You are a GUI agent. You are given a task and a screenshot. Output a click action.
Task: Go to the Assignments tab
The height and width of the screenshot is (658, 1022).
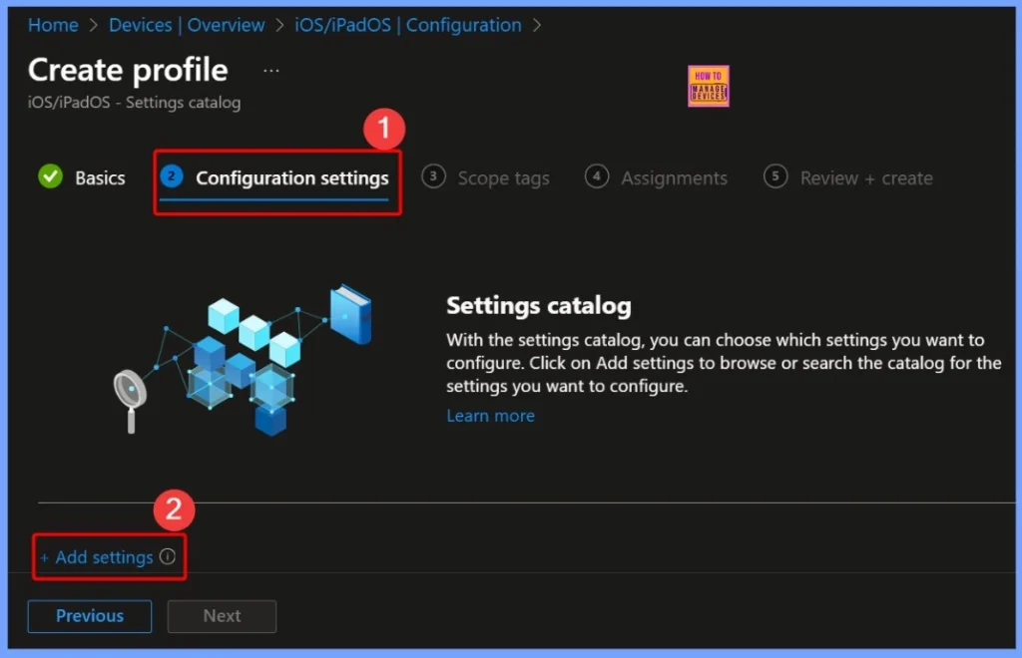tap(674, 178)
